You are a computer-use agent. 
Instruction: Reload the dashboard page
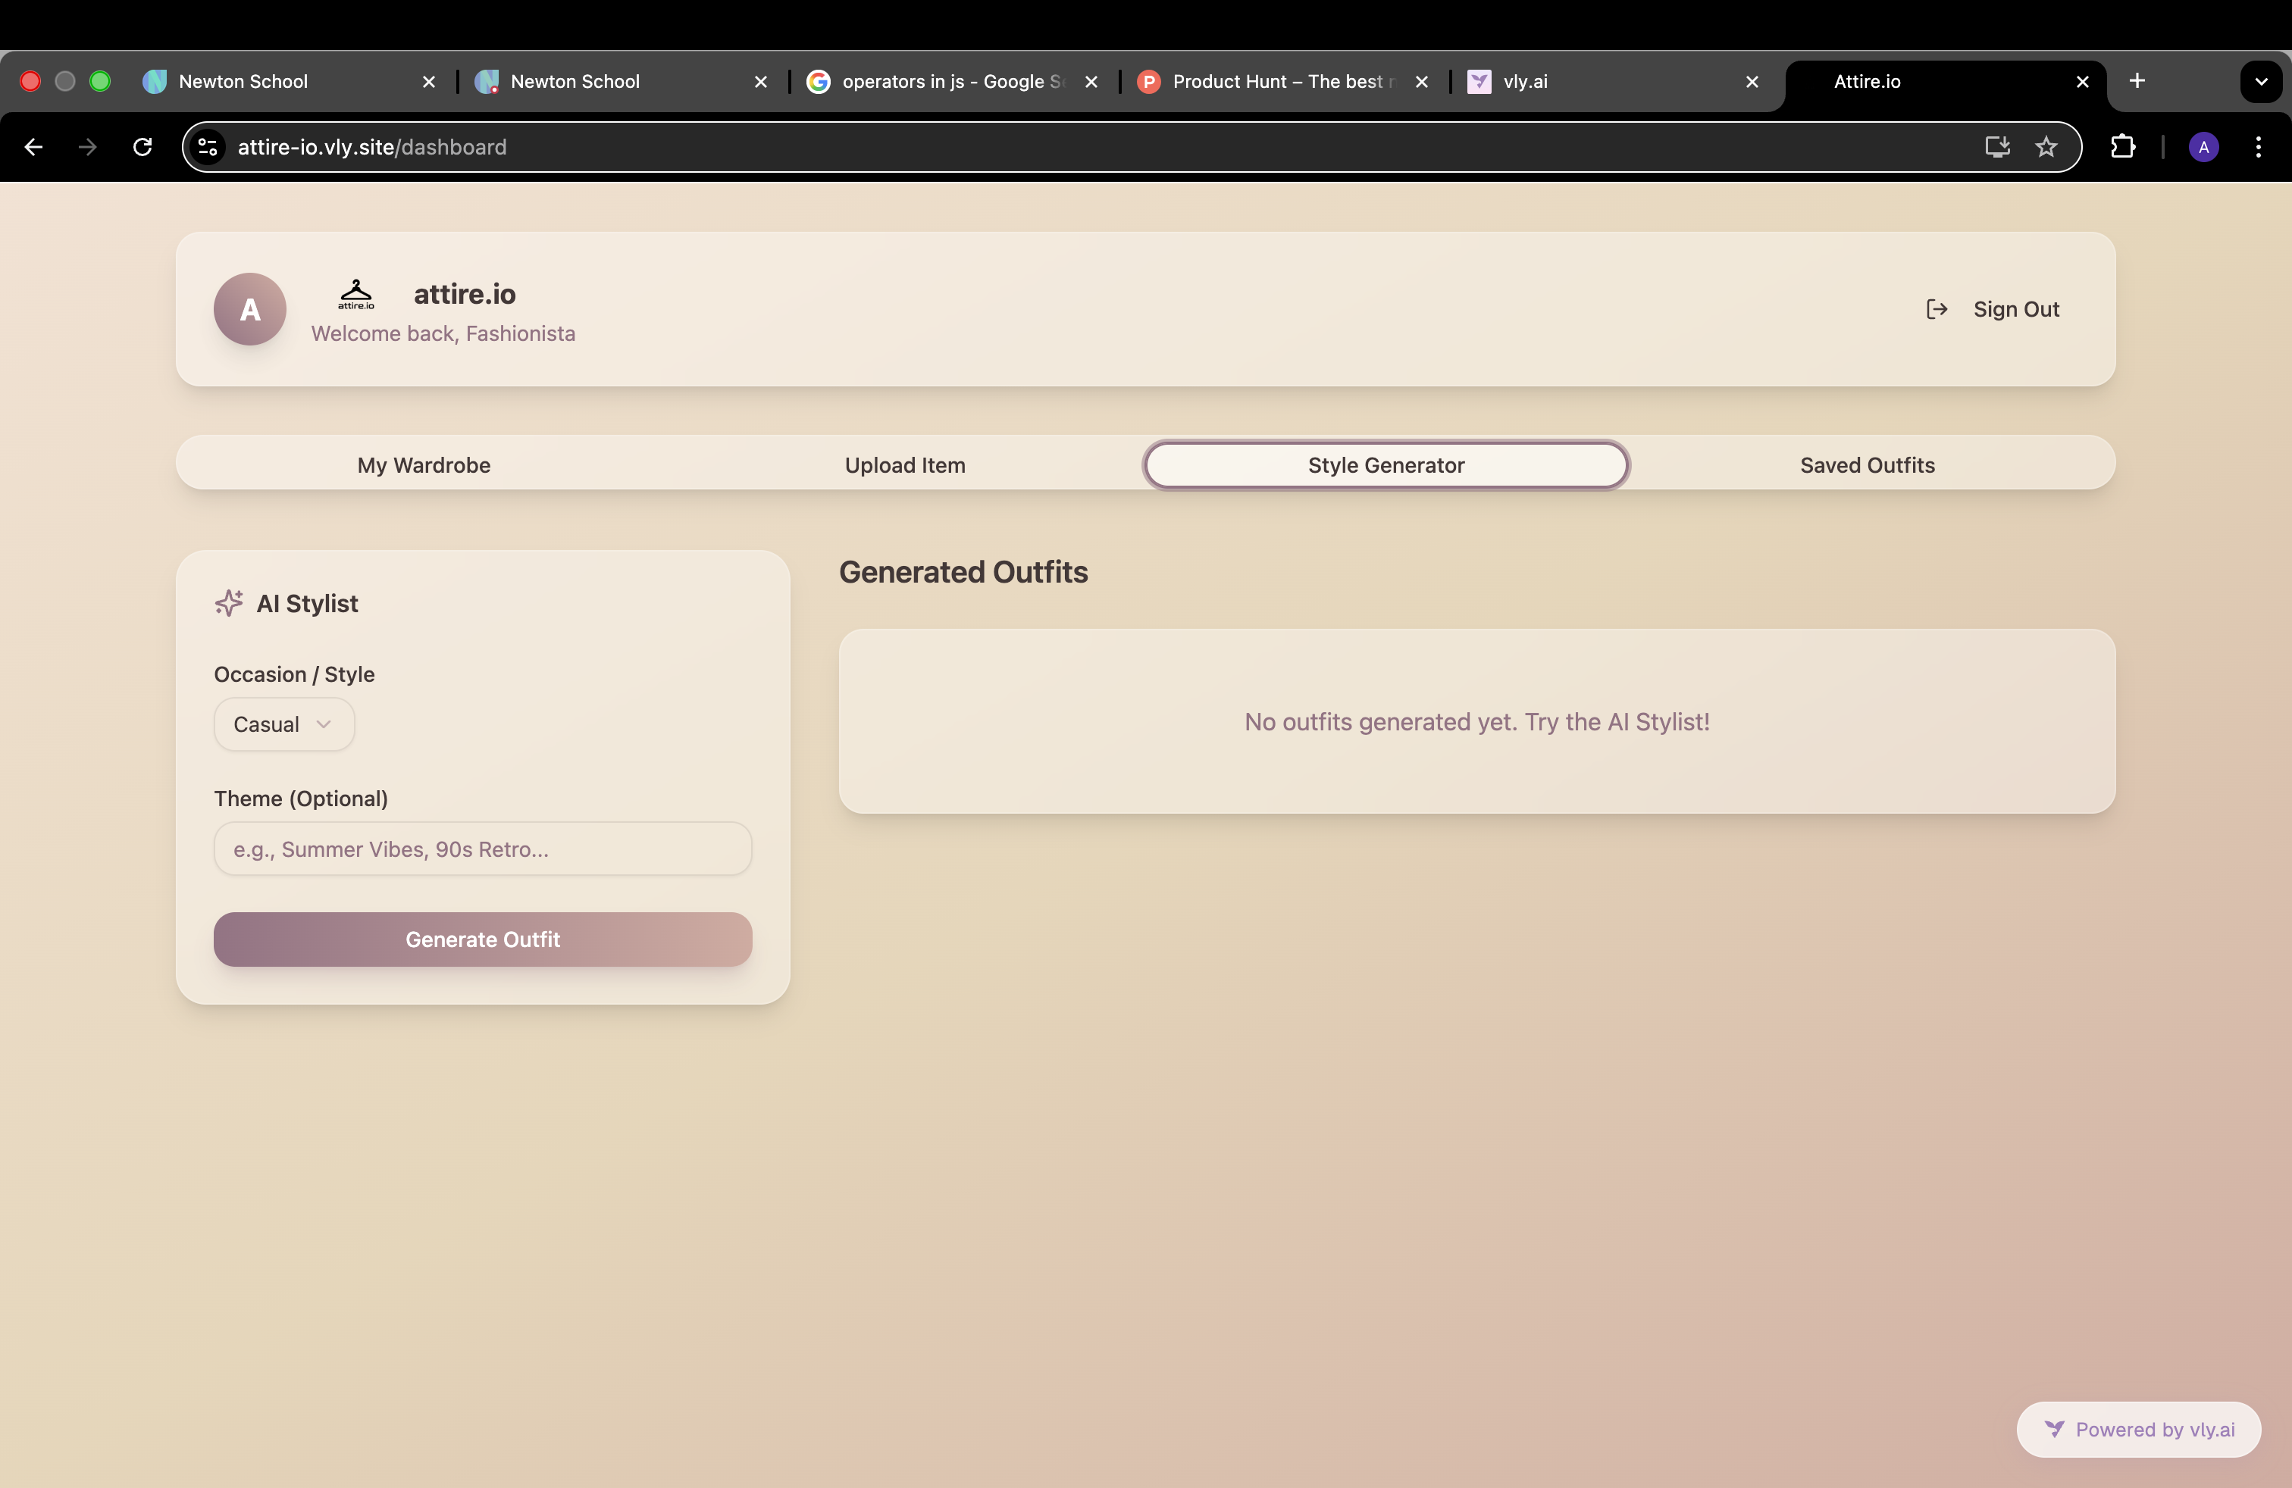[142, 146]
